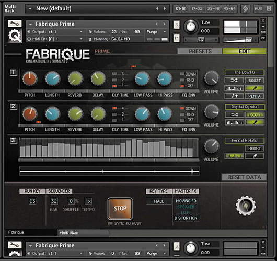This screenshot has height=261, width=277.
Task: Open the Midi Ch [A] 1 dropdown
Action: click(x=81, y=39)
